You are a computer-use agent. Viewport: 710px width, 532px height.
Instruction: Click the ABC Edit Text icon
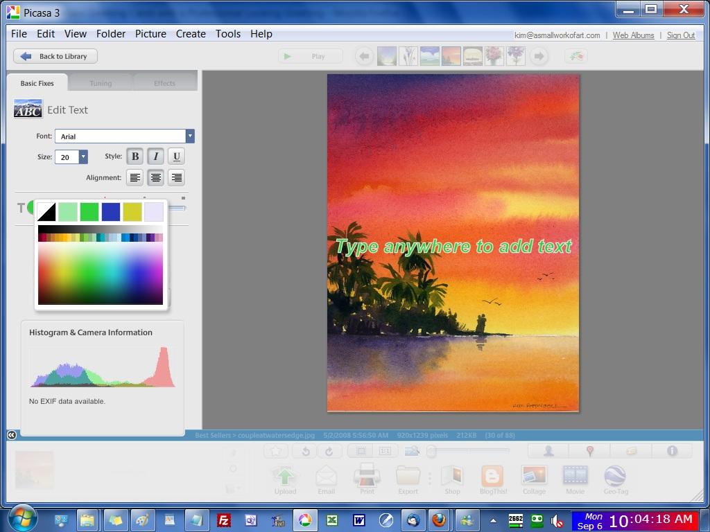point(28,109)
